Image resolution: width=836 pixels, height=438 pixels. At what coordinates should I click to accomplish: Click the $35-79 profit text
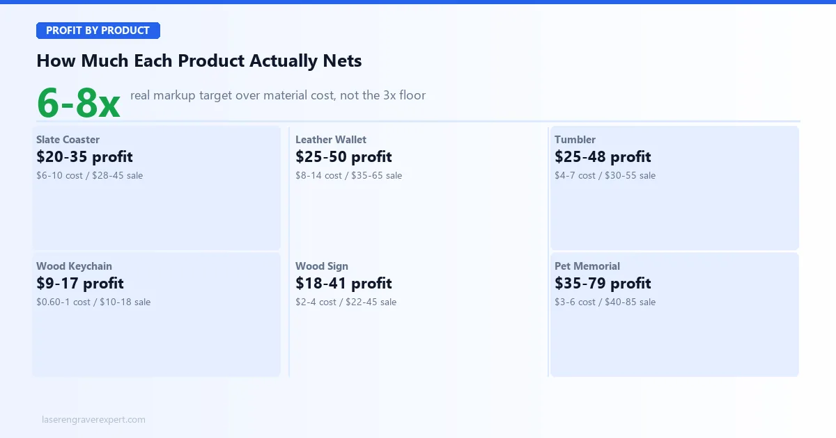603,283
